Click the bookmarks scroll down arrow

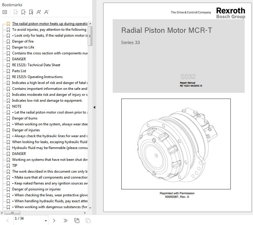coord(90,208)
